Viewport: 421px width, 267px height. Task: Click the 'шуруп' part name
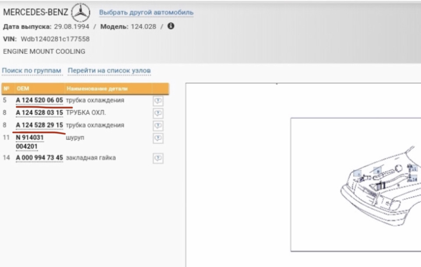click(x=75, y=138)
